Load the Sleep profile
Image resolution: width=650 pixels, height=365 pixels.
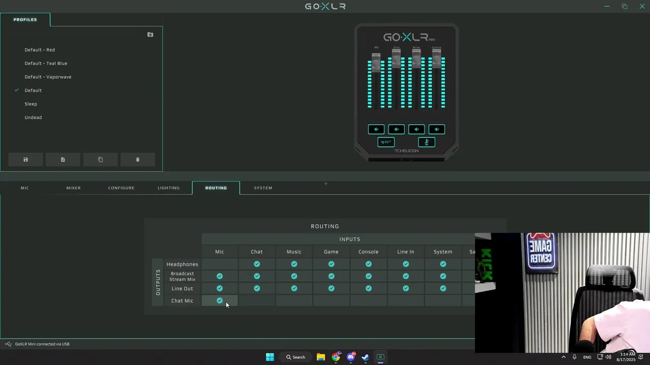(31, 104)
